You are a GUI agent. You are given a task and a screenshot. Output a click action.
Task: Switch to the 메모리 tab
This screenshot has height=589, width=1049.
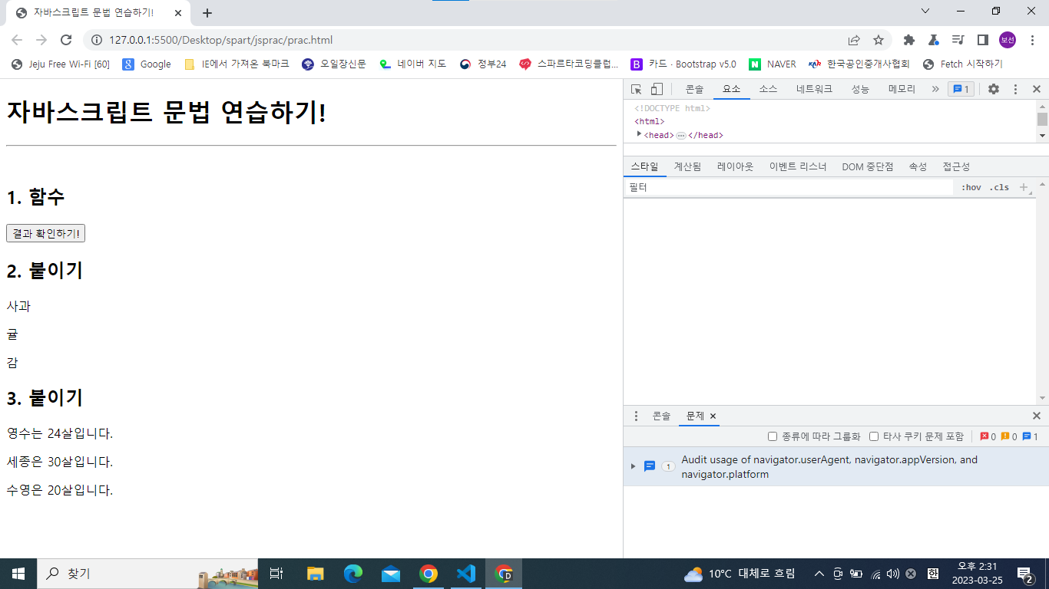902,89
